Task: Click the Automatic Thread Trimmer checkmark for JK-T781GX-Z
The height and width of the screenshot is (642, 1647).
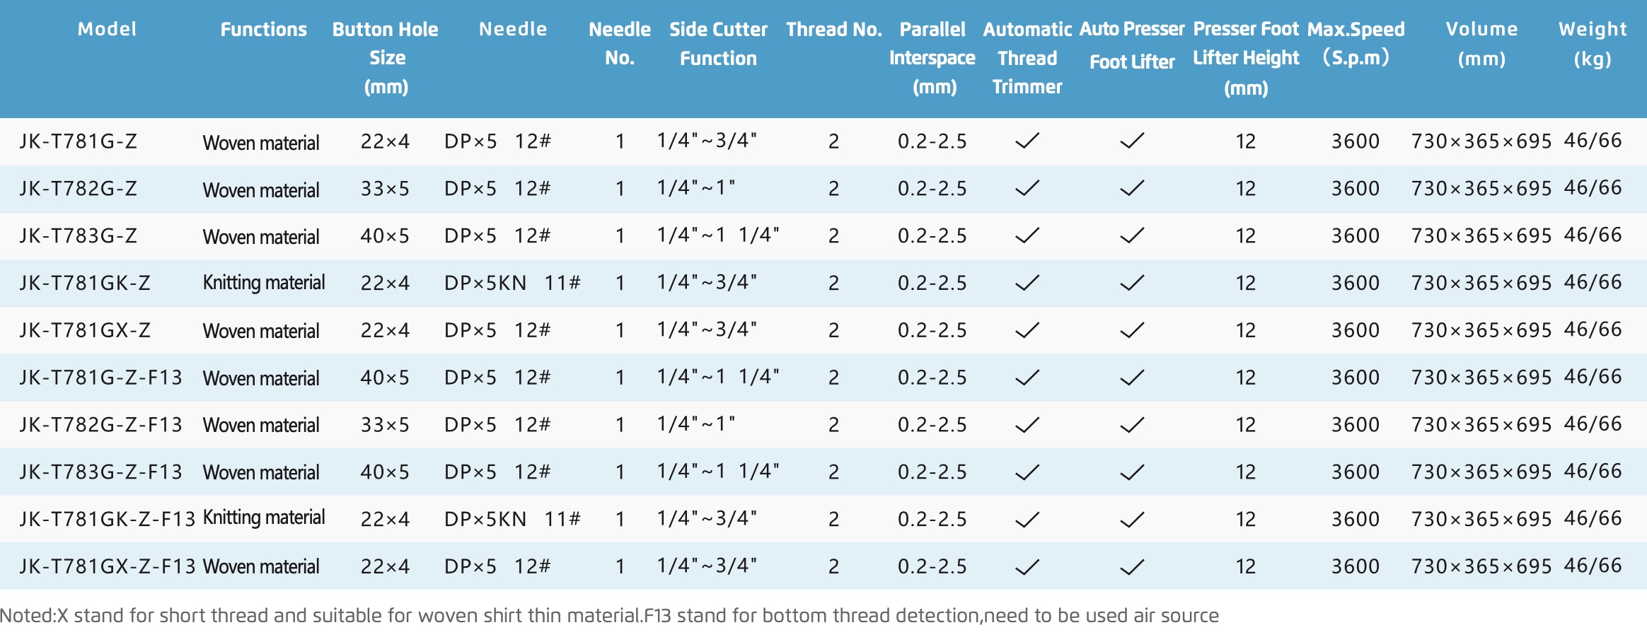Action: pyautogui.click(x=1027, y=330)
